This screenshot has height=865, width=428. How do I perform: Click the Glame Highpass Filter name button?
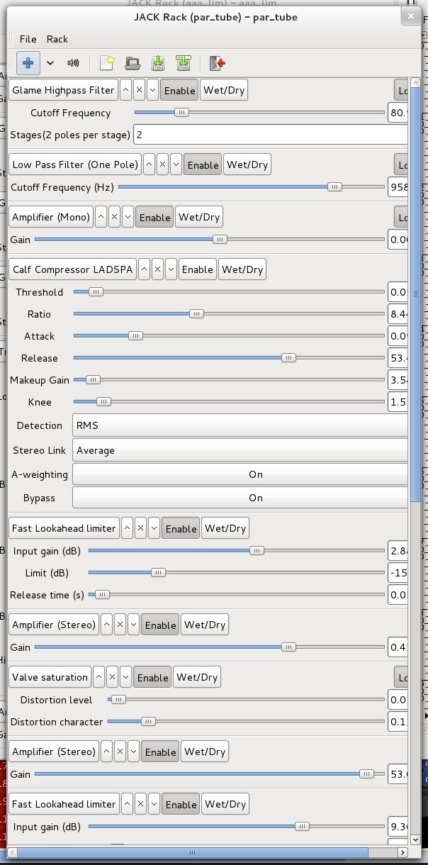click(x=63, y=90)
